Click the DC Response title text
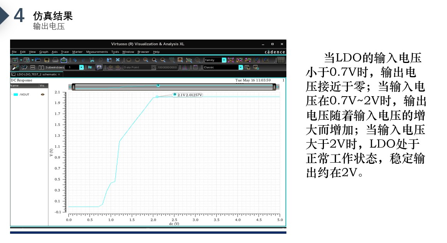 22,80
